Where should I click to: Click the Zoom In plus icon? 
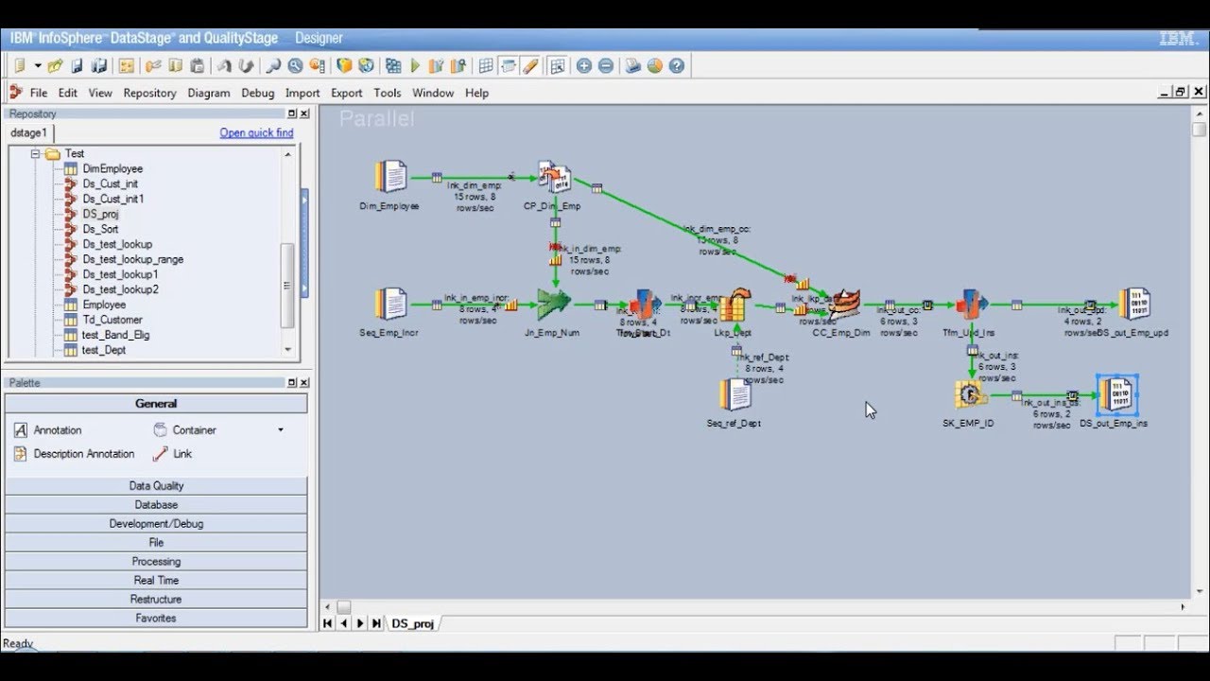(583, 66)
